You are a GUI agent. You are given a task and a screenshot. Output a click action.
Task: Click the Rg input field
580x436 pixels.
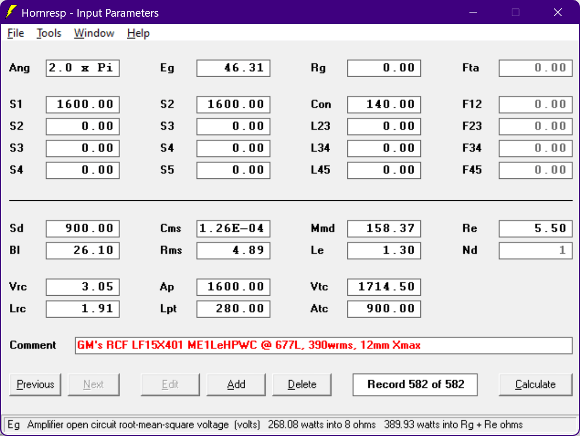(384, 68)
